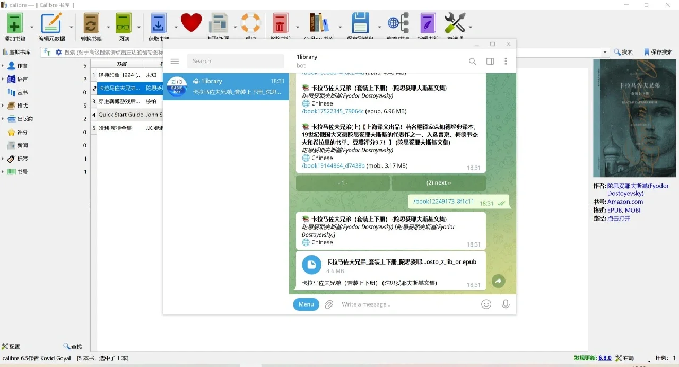Image resolution: width=679 pixels, height=367 pixels.
Task: Click the green Add books icon in Calibre
Action: [x=15, y=23]
